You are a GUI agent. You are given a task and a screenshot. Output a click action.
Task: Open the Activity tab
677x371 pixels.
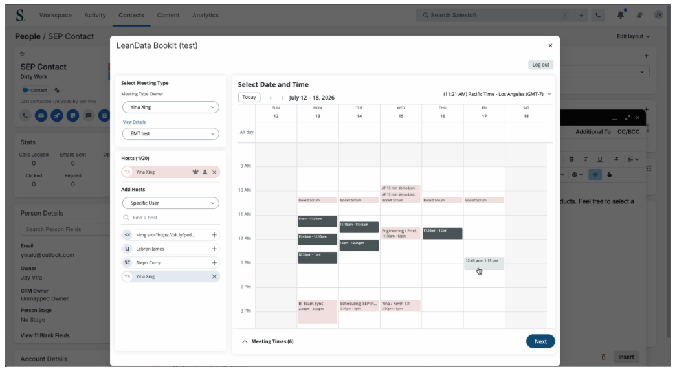click(x=95, y=15)
